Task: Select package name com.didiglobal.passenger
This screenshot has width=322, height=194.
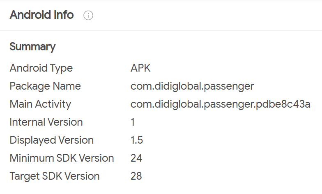Action: (x=192, y=86)
